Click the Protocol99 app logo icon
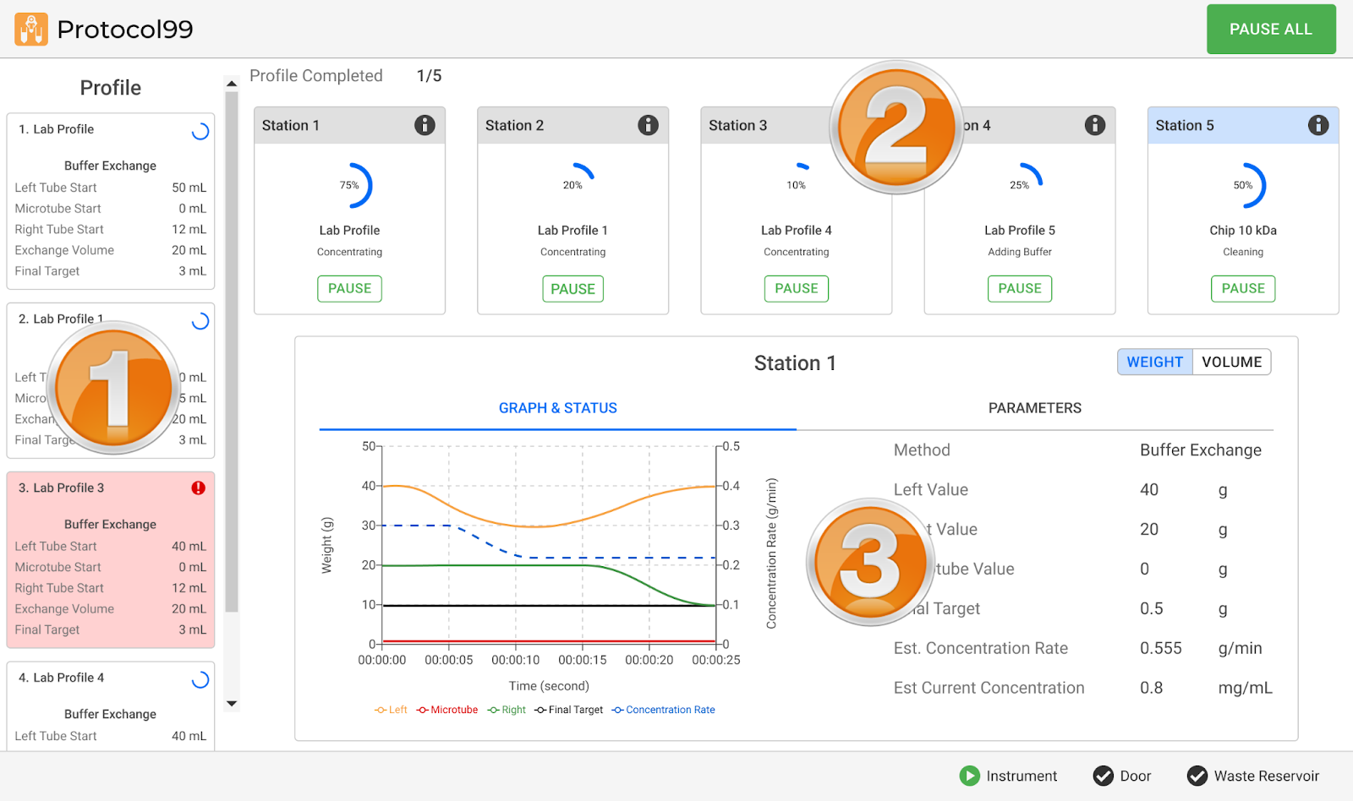 (x=31, y=30)
